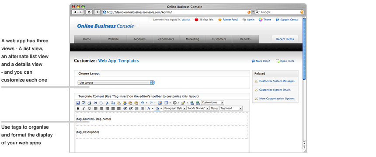Open the Website menu tab

pyautogui.click(x=113, y=39)
